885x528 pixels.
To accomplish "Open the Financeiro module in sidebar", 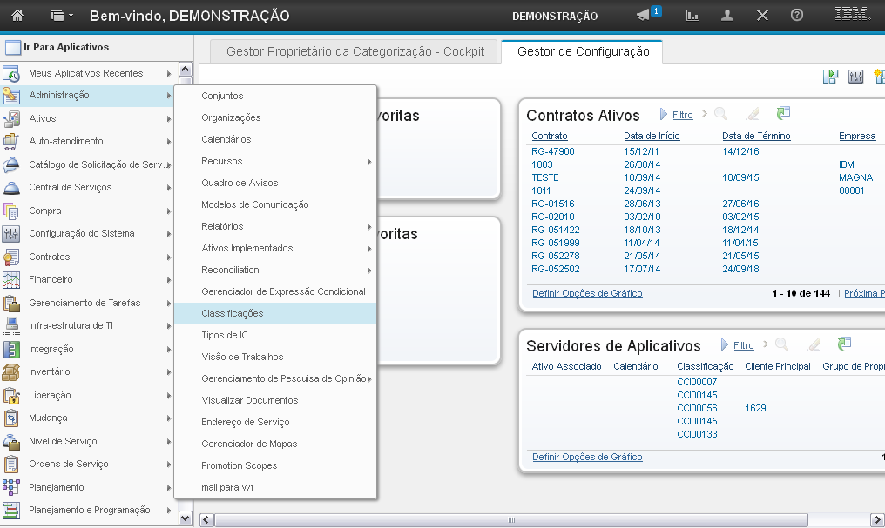I will coord(51,279).
